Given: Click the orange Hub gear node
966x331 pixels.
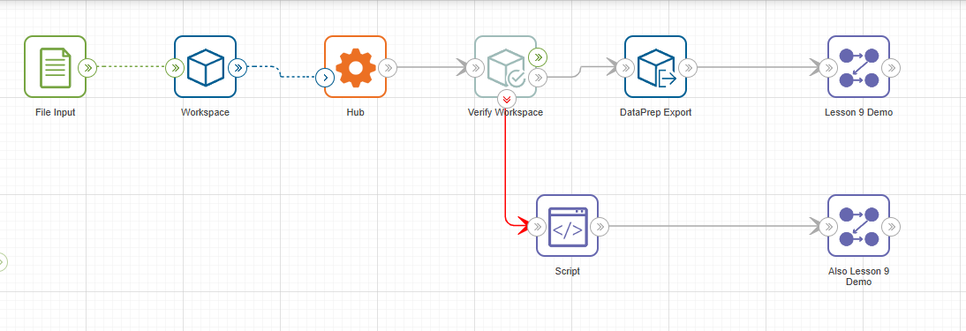Looking at the screenshot, I should (x=356, y=66).
